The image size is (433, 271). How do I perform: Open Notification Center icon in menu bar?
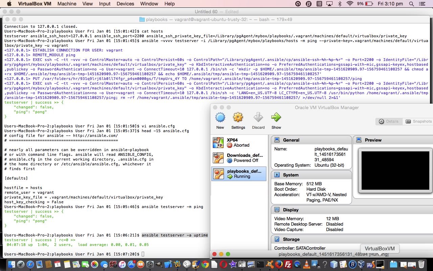422,4
